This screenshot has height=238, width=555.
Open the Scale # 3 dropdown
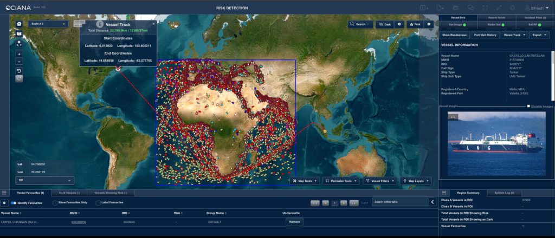tap(48, 24)
